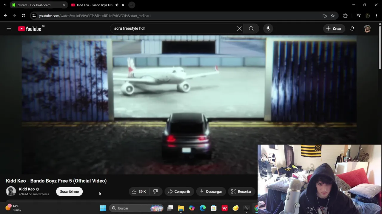The height and width of the screenshot is (214, 382).
Task: Click the youtube.com URL in address bar
Action: pyautogui.click(x=95, y=16)
